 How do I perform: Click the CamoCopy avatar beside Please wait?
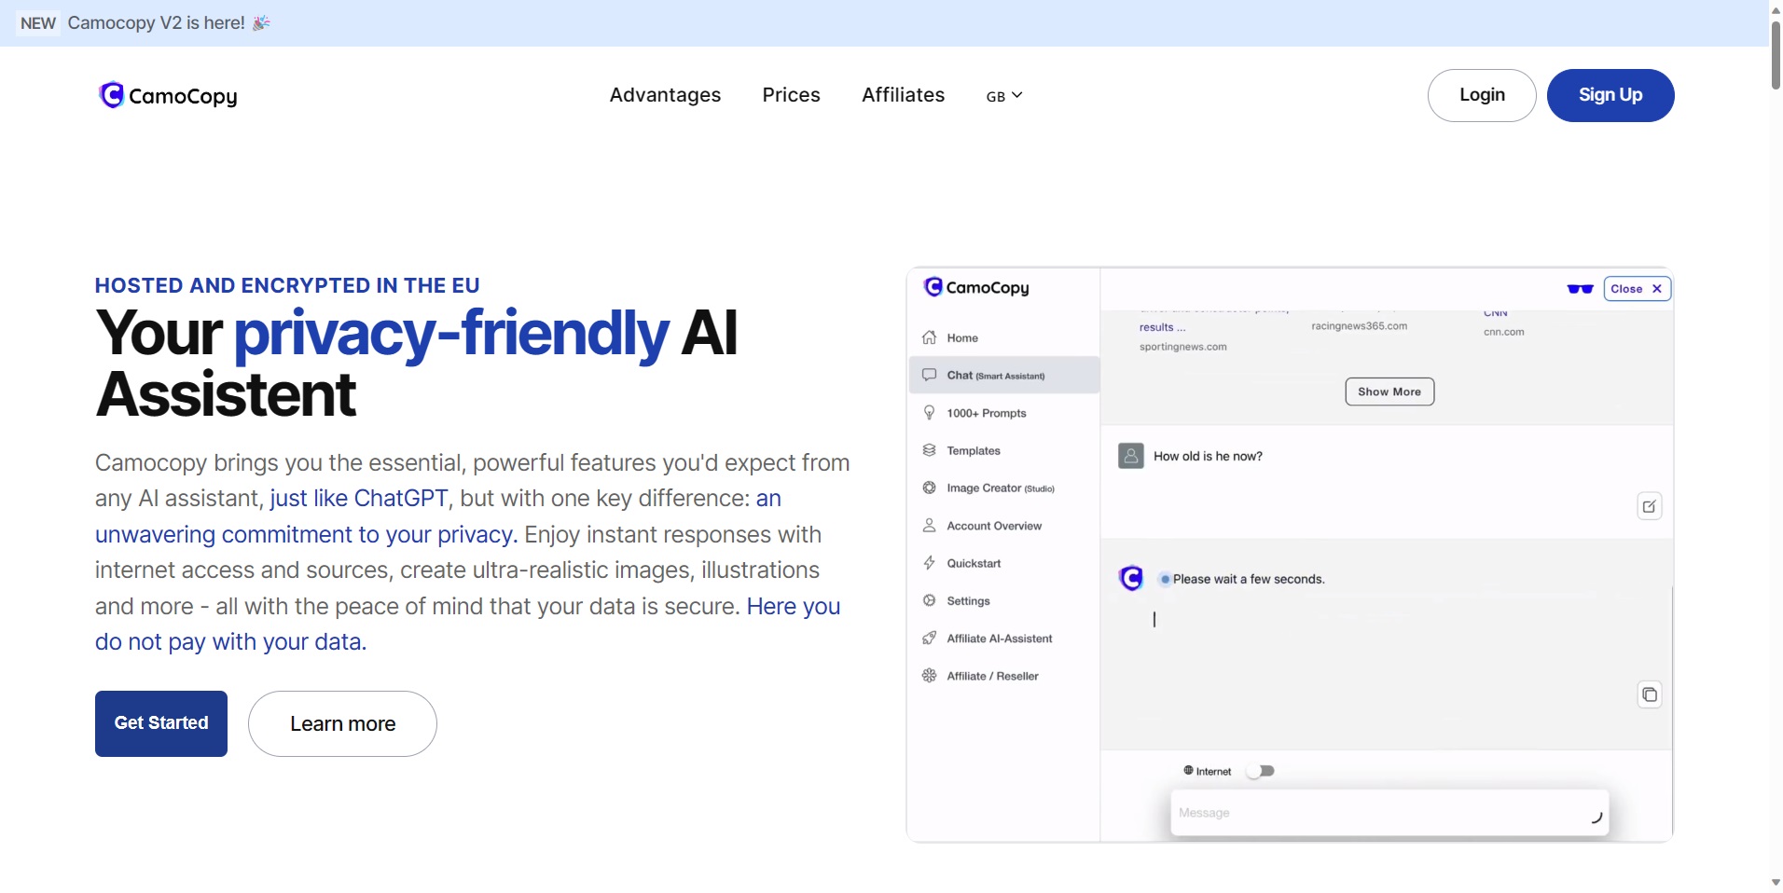coord(1131,579)
